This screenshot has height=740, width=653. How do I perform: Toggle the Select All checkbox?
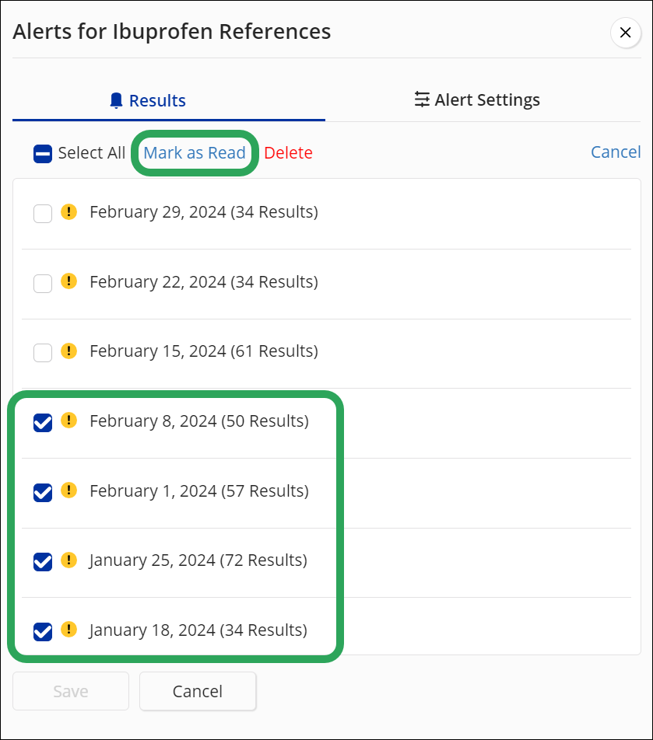click(x=43, y=154)
